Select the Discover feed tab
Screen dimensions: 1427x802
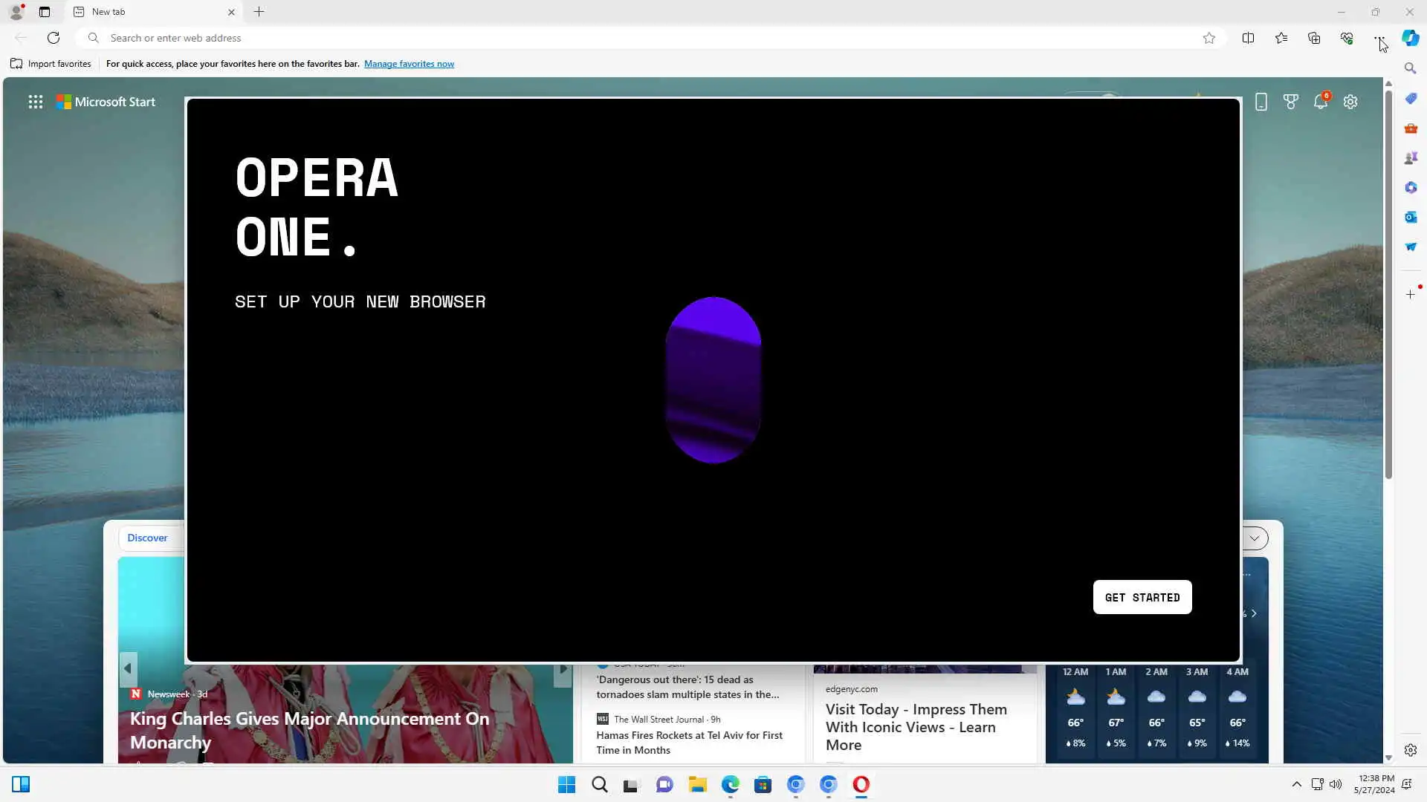tap(147, 538)
